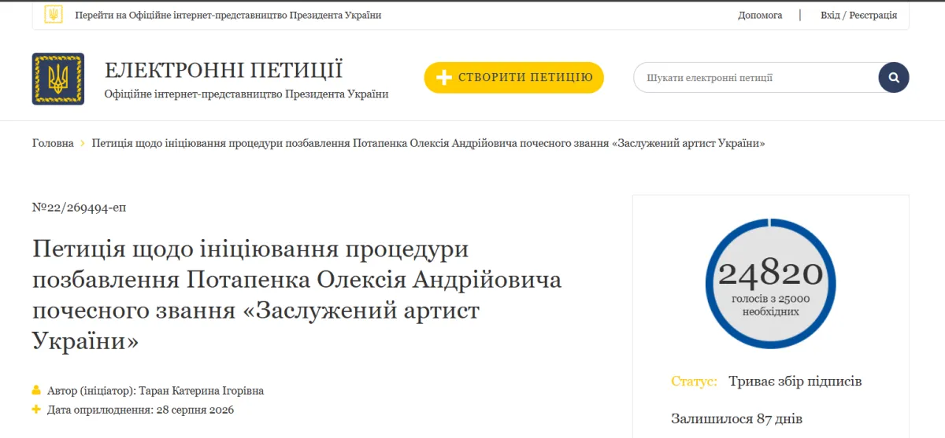Click the petition number №22/269494-еп
The height and width of the screenshot is (438, 945).
click(79, 208)
